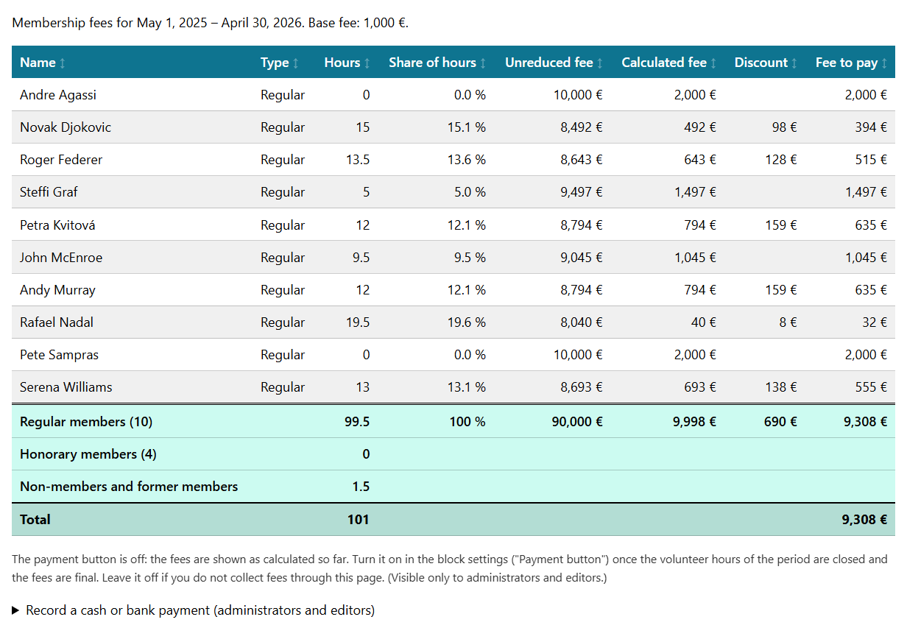Select Roger Federer's discount 128 €
Viewport: 907px width, 639px height.
point(780,160)
